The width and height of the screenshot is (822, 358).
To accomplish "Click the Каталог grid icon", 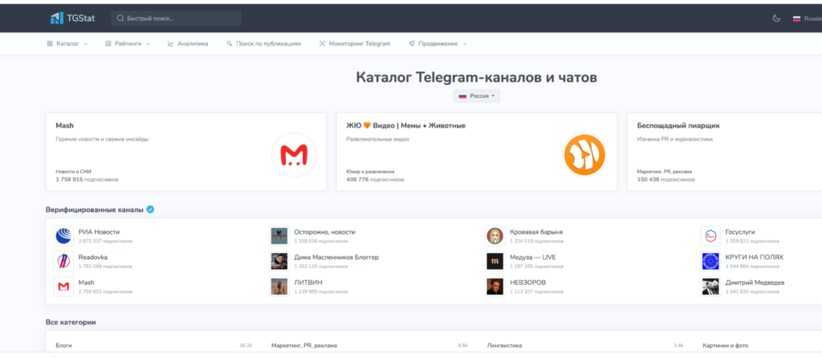I will tap(50, 43).
